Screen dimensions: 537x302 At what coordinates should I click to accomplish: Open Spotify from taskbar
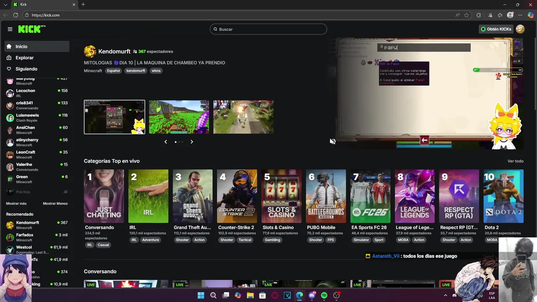(324, 295)
